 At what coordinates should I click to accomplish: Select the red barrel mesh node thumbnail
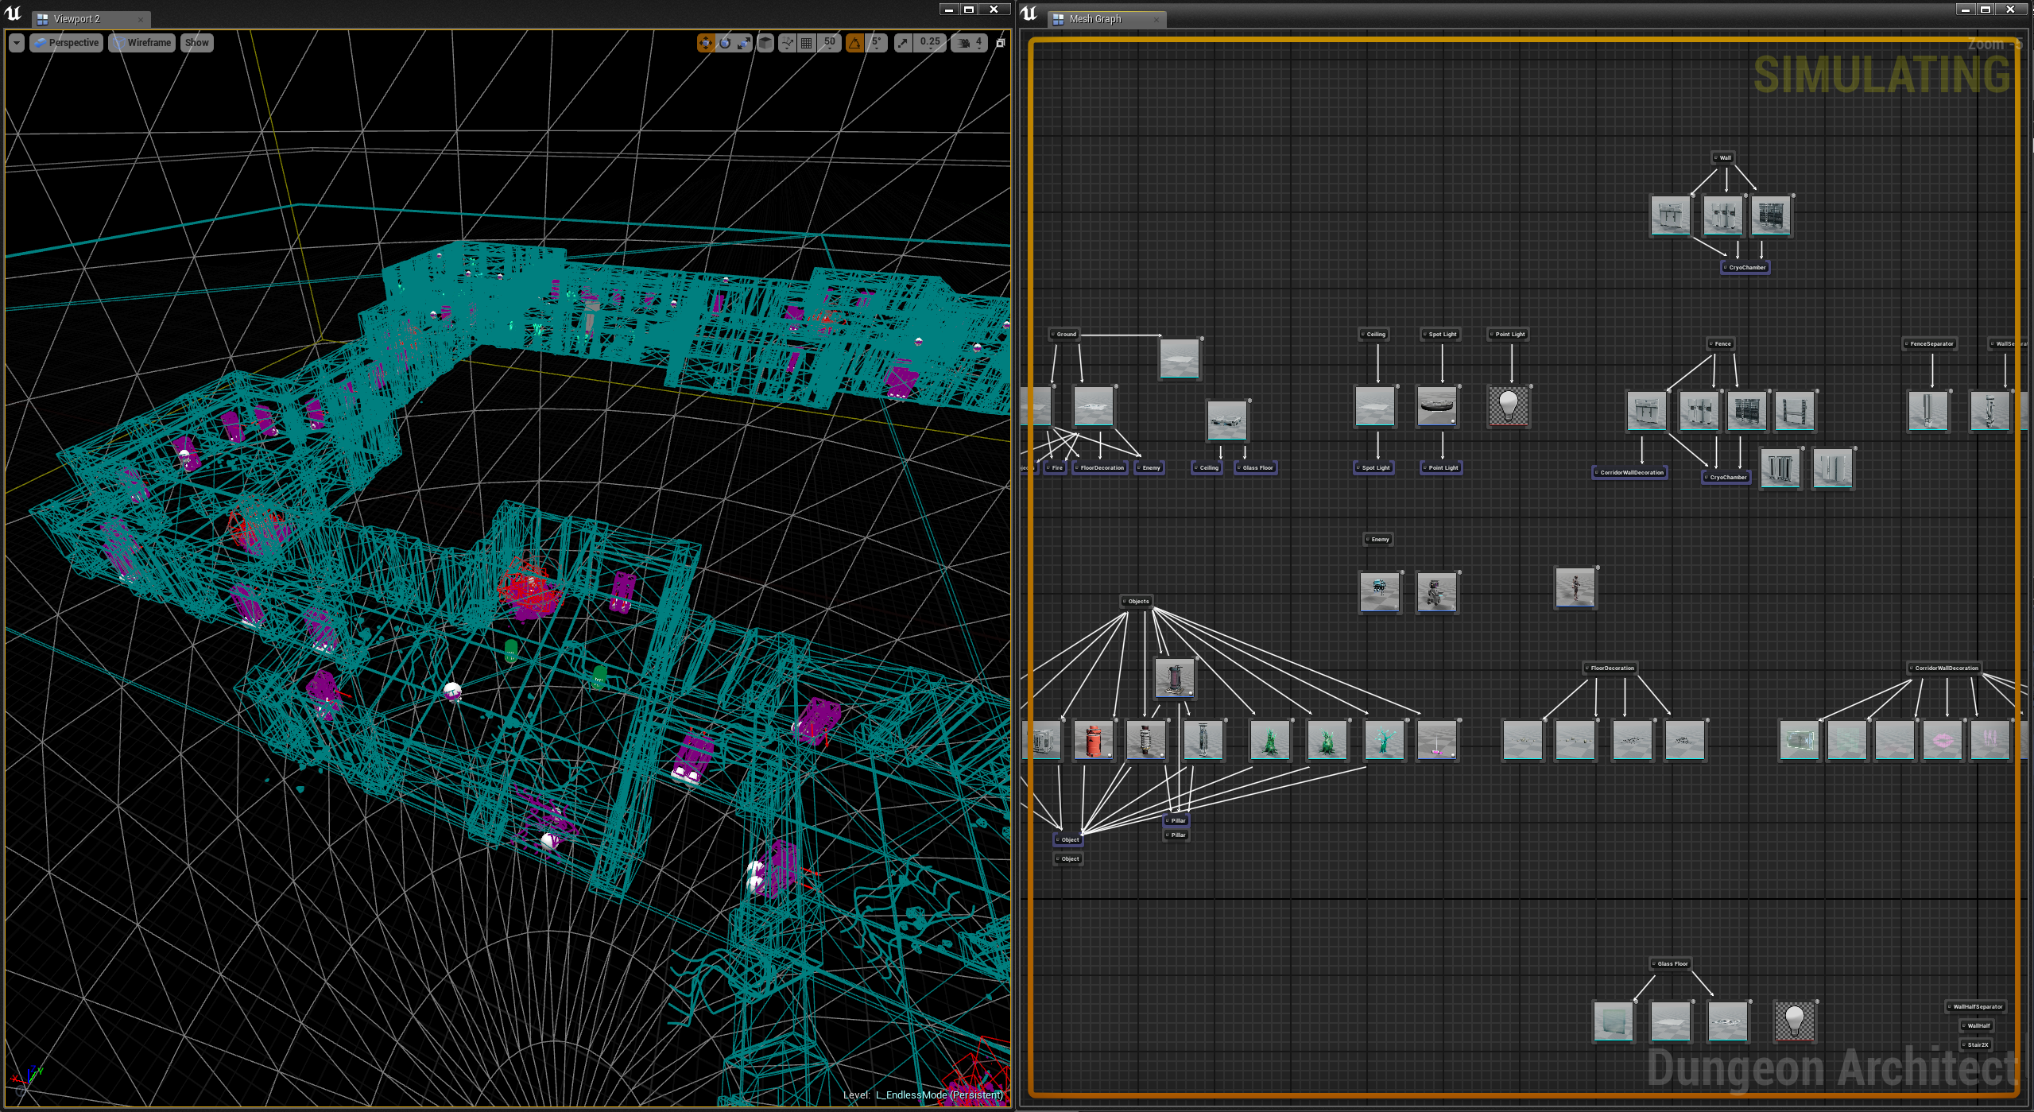[1093, 741]
